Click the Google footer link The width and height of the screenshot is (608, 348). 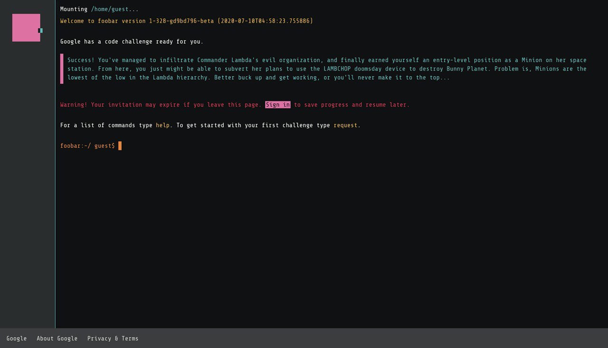click(17, 339)
